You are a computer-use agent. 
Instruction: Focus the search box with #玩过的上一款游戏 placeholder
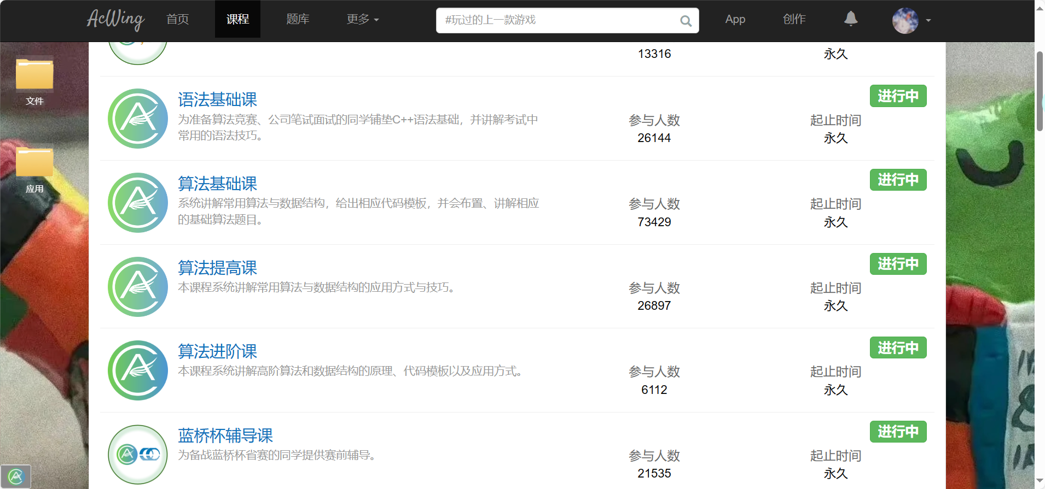pyautogui.click(x=567, y=20)
